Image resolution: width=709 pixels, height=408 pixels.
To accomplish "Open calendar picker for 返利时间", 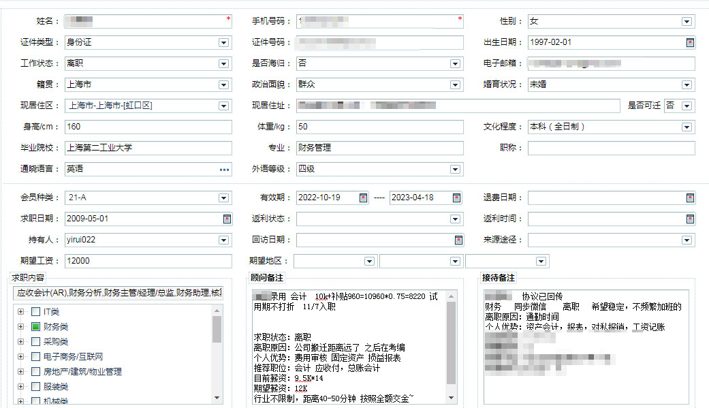I will tap(690, 219).
